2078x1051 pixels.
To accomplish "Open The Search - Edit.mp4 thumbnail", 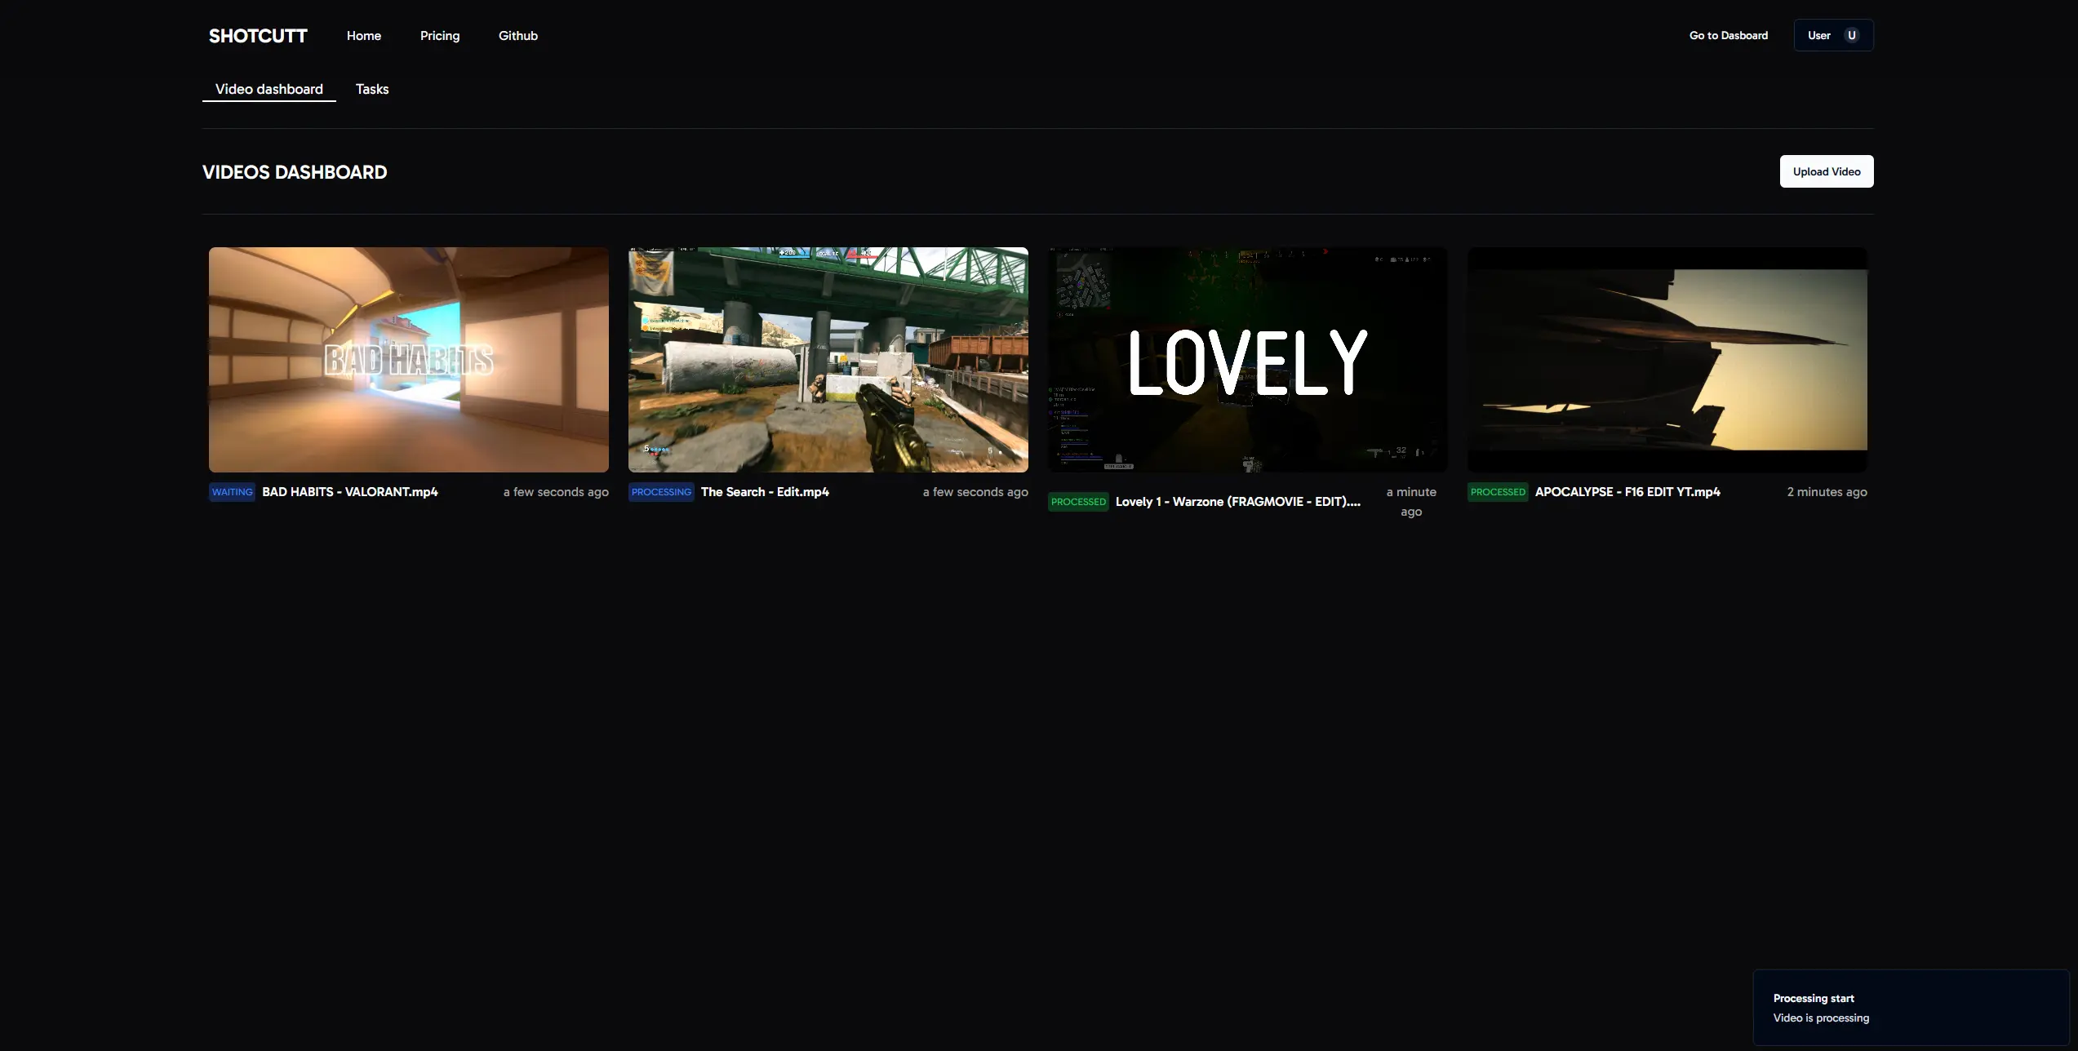I will point(828,359).
